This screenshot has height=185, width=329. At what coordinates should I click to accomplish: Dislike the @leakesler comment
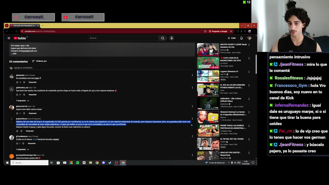[24, 82]
